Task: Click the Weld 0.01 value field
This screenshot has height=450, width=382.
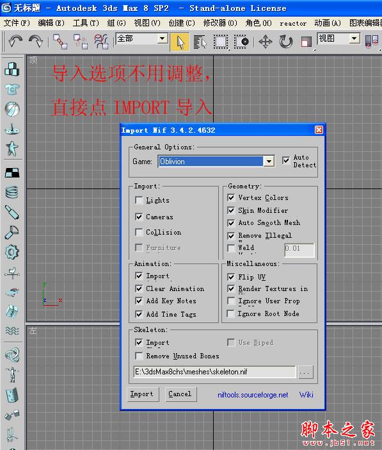Action: click(299, 249)
